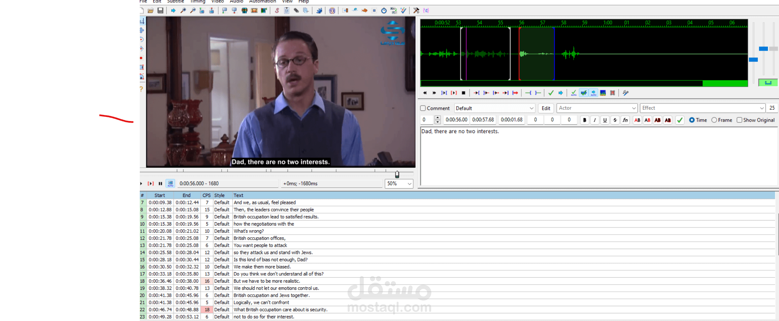Open font chooser with fn button
779x321 pixels.
click(x=625, y=120)
